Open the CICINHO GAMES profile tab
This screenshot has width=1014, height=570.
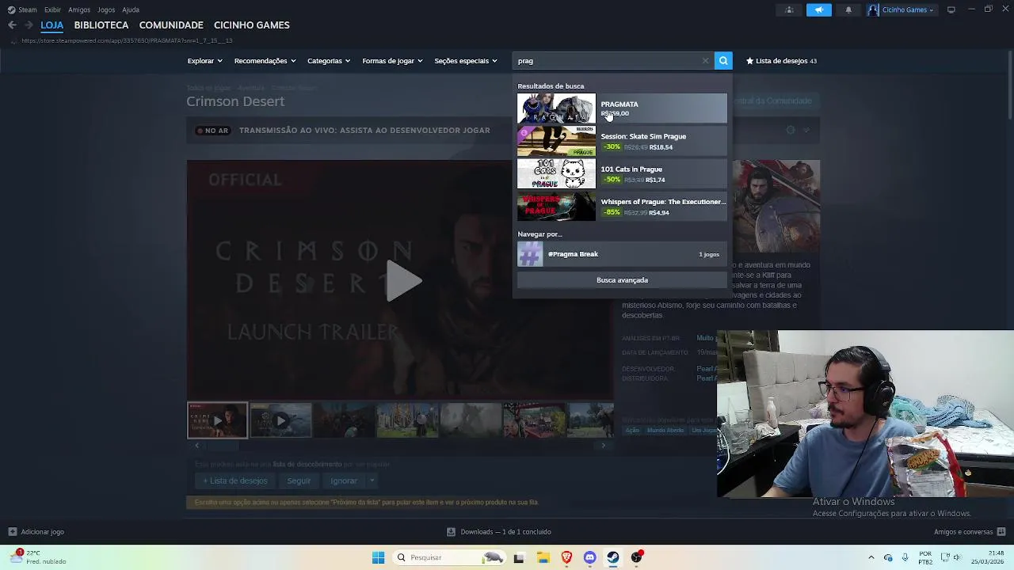pos(252,25)
